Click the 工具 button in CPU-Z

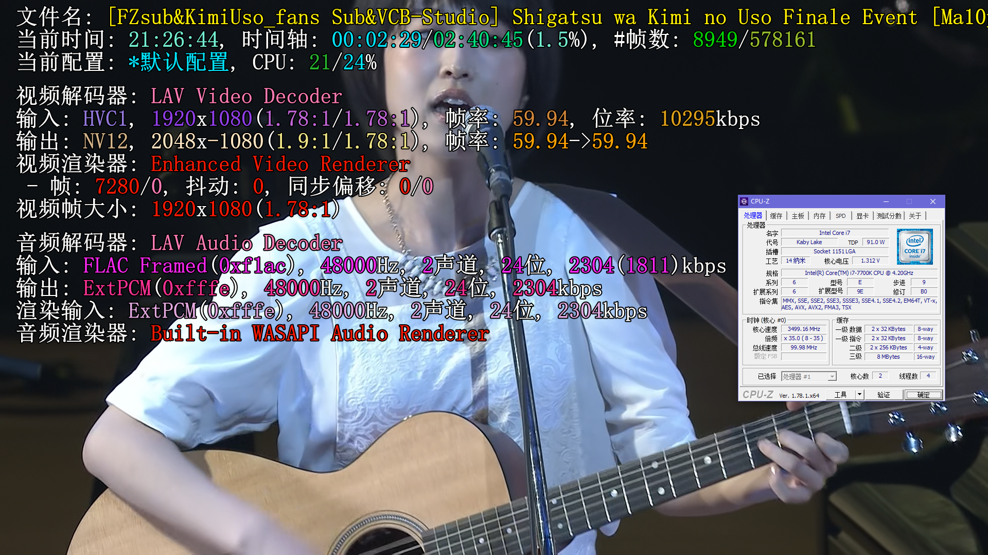pyautogui.click(x=840, y=395)
